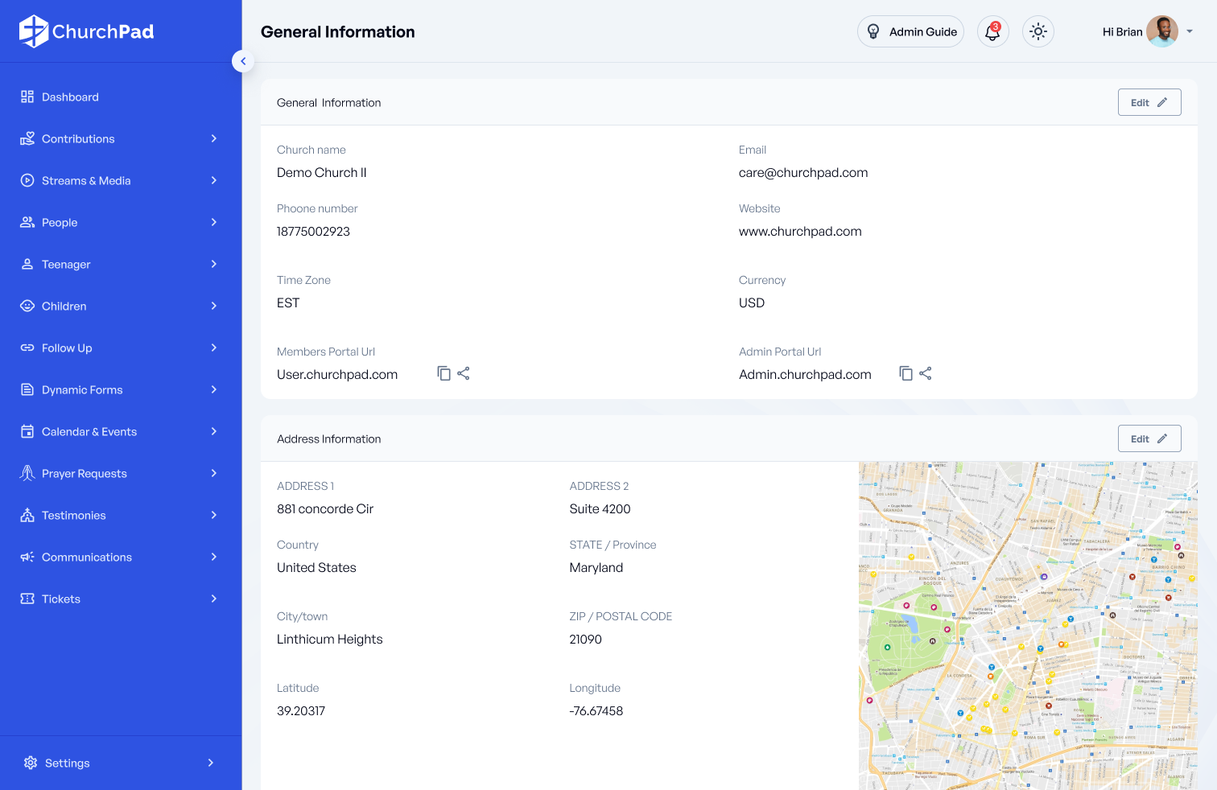Share the Admin Portal URL
Screen dimensions: 1217x790
[x=926, y=373]
